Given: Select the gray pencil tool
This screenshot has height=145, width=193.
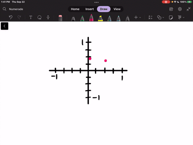Looking at the screenshot, I should [127, 19].
